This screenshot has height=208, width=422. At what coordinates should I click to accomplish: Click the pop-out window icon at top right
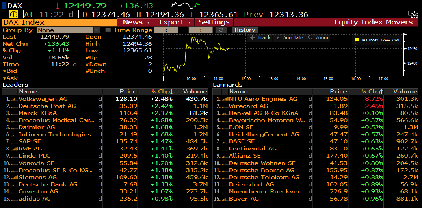(x=413, y=14)
